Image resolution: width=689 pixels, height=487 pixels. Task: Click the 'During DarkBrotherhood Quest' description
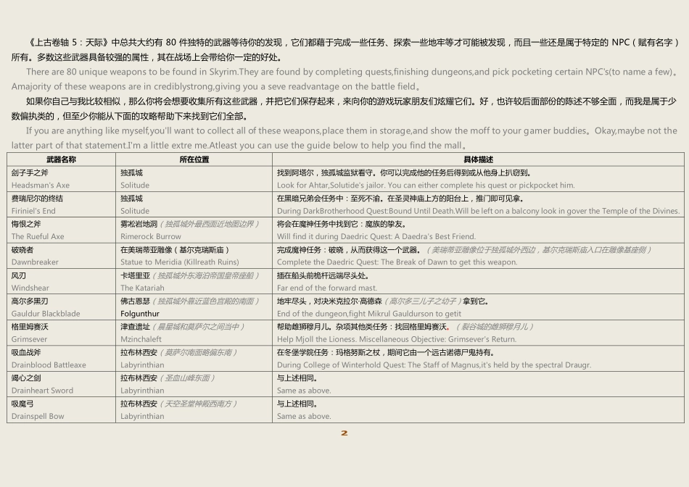click(479, 211)
